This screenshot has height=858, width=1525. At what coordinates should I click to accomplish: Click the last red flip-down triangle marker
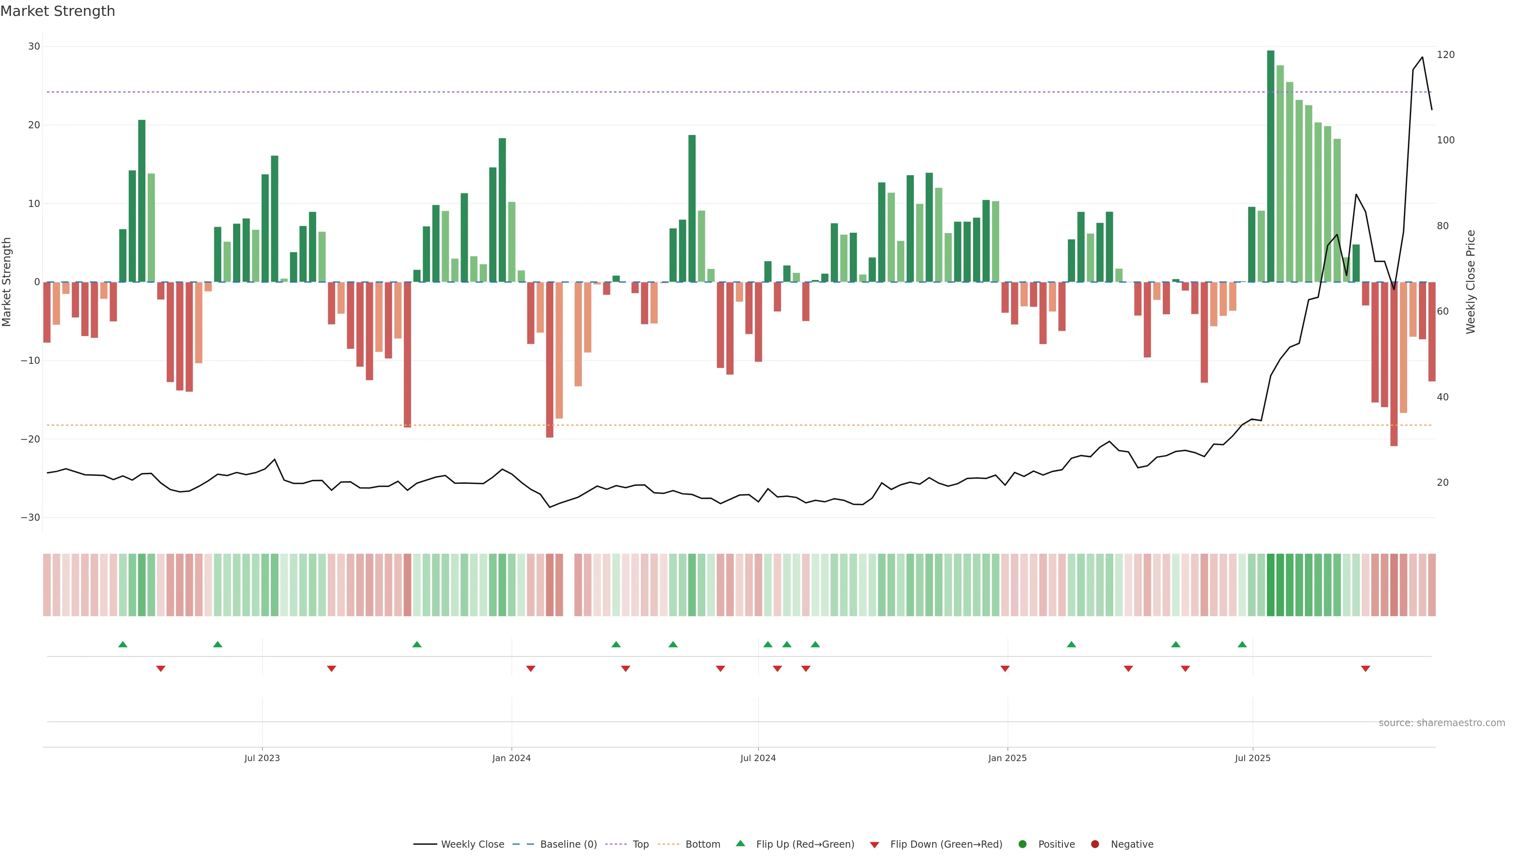click(x=1365, y=669)
